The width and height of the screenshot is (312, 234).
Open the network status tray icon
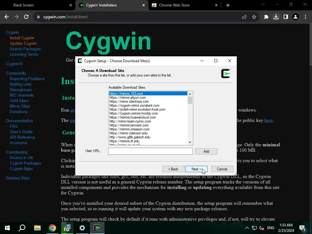tap(254, 228)
